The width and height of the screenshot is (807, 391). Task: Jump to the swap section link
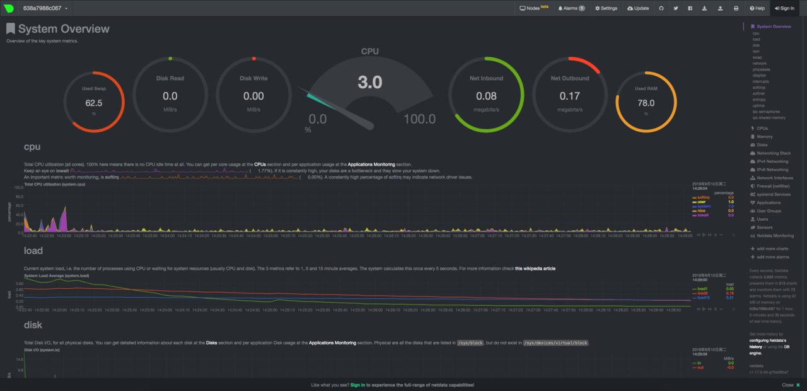pyautogui.click(x=757, y=57)
